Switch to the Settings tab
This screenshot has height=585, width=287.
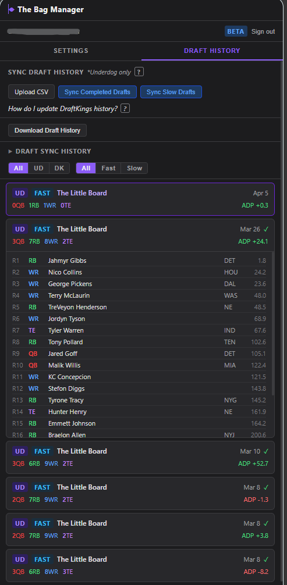(70, 51)
